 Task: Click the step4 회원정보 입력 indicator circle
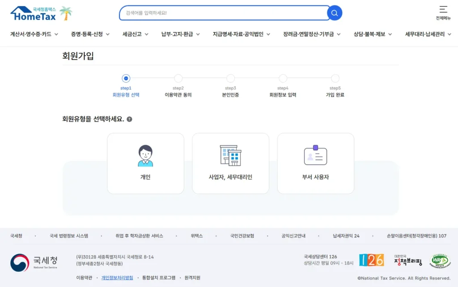click(x=283, y=78)
